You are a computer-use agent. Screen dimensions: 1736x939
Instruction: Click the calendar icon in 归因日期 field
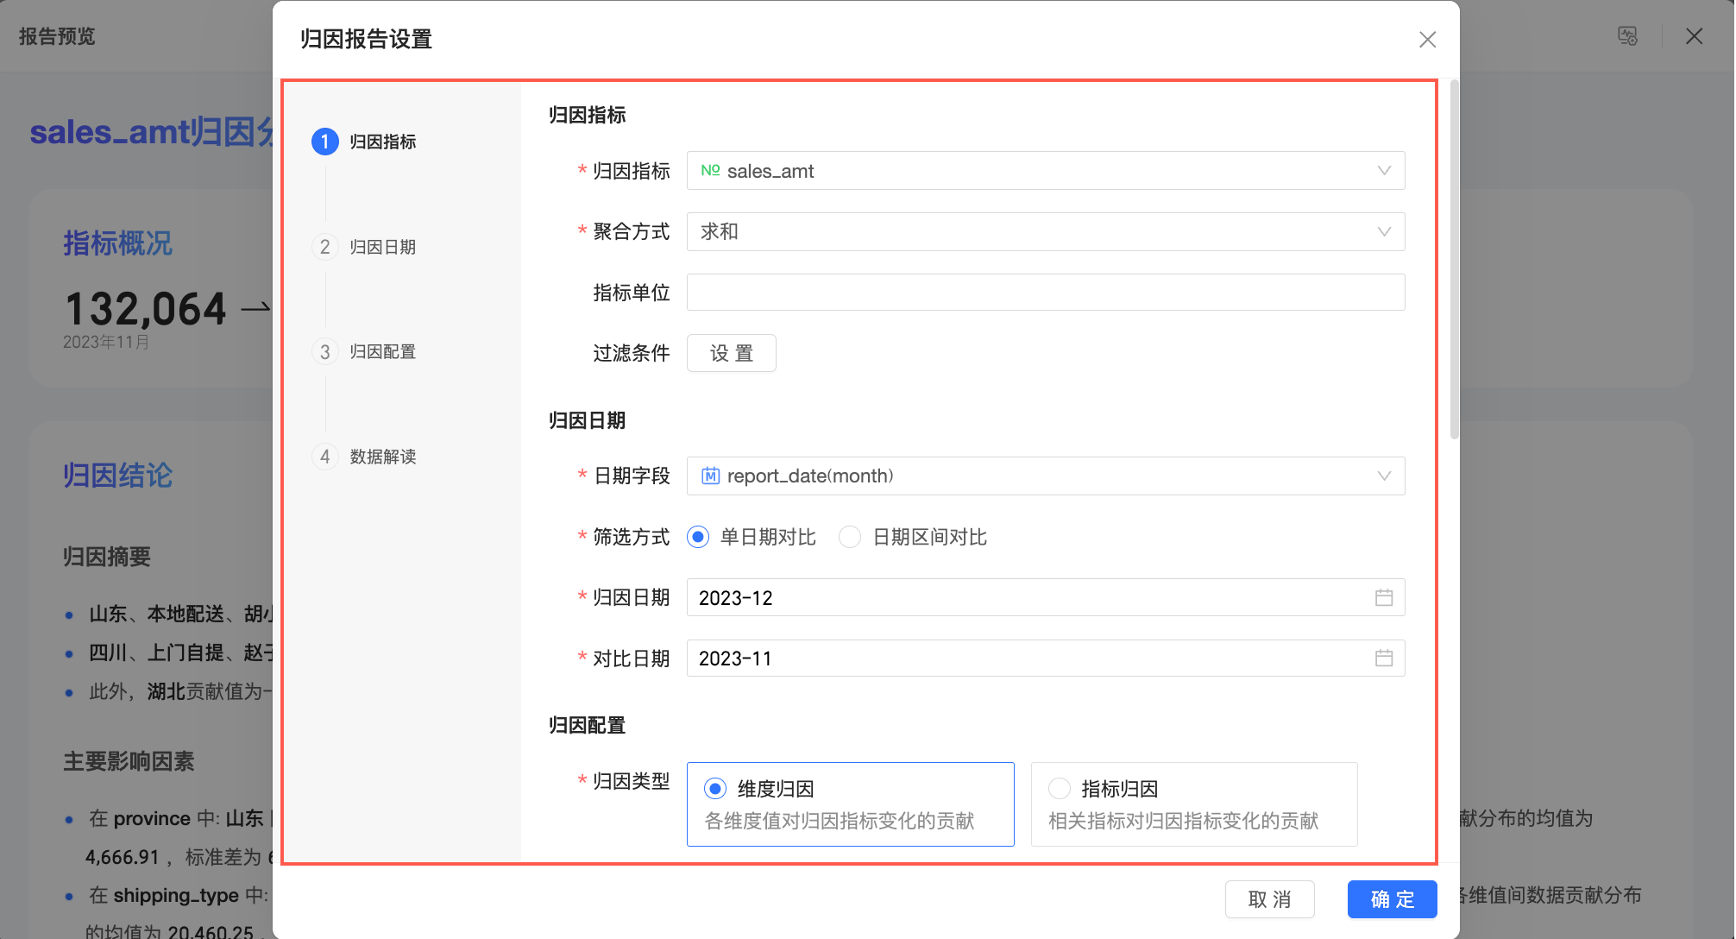coord(1383,597)
